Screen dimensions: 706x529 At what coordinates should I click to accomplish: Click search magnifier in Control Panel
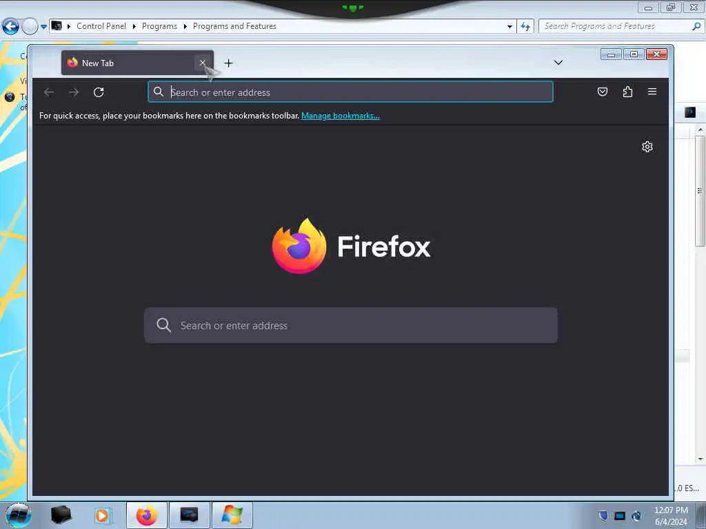[696, 26]
